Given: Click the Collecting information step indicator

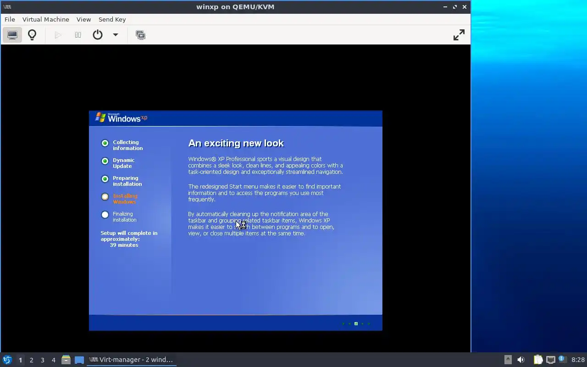Looking at the screenshot, I should pos(105,143).
